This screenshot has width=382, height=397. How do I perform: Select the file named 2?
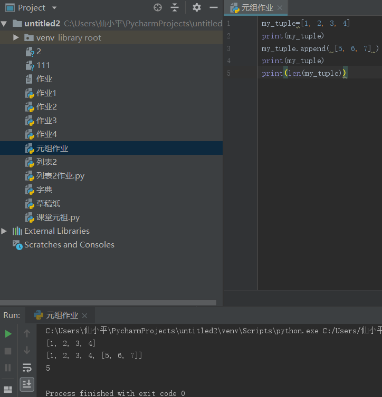click(39, 52)
